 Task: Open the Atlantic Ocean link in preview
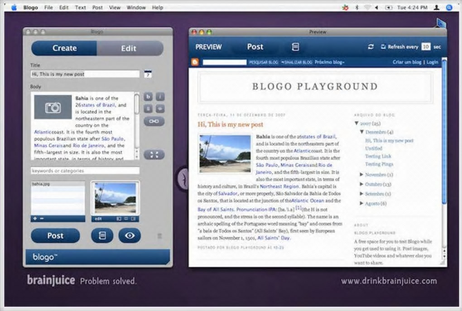(x=308, y=201)
